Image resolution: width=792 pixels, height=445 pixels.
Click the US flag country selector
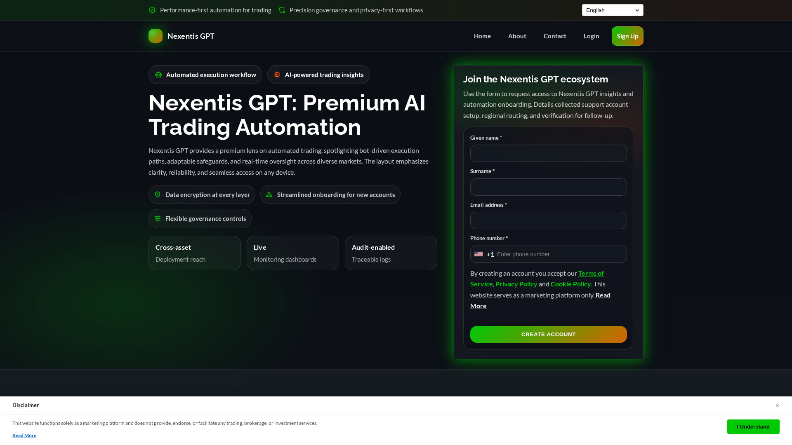pyautogui.click(x=478, y=254)
